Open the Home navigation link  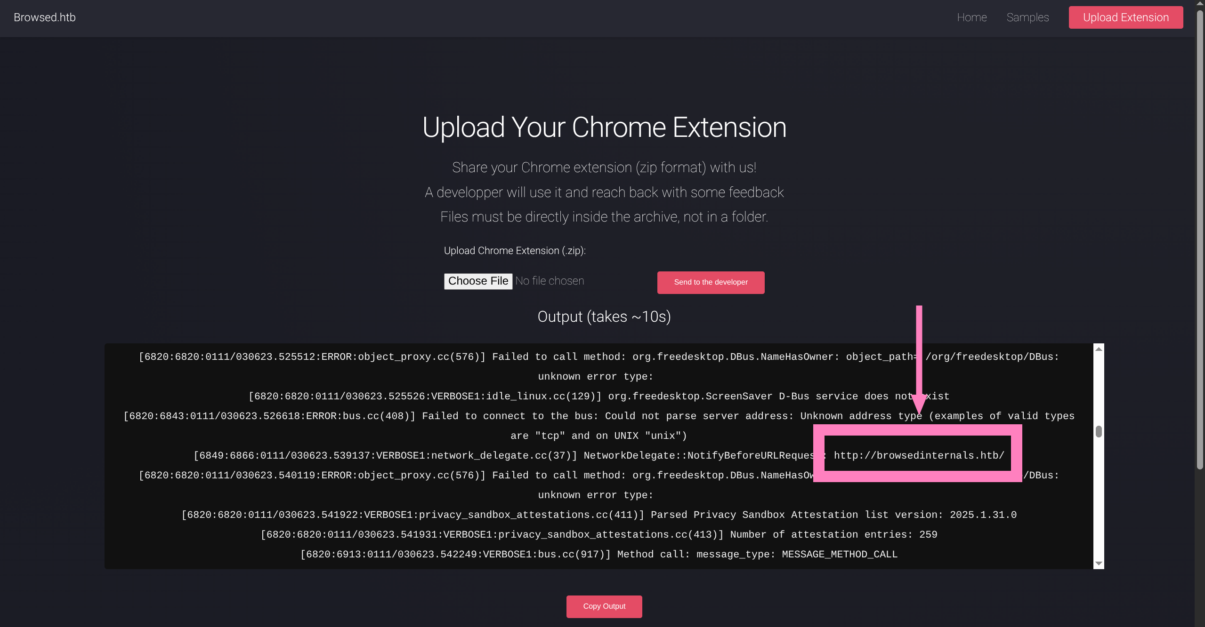pyautogui.click(x=971, y=17)
